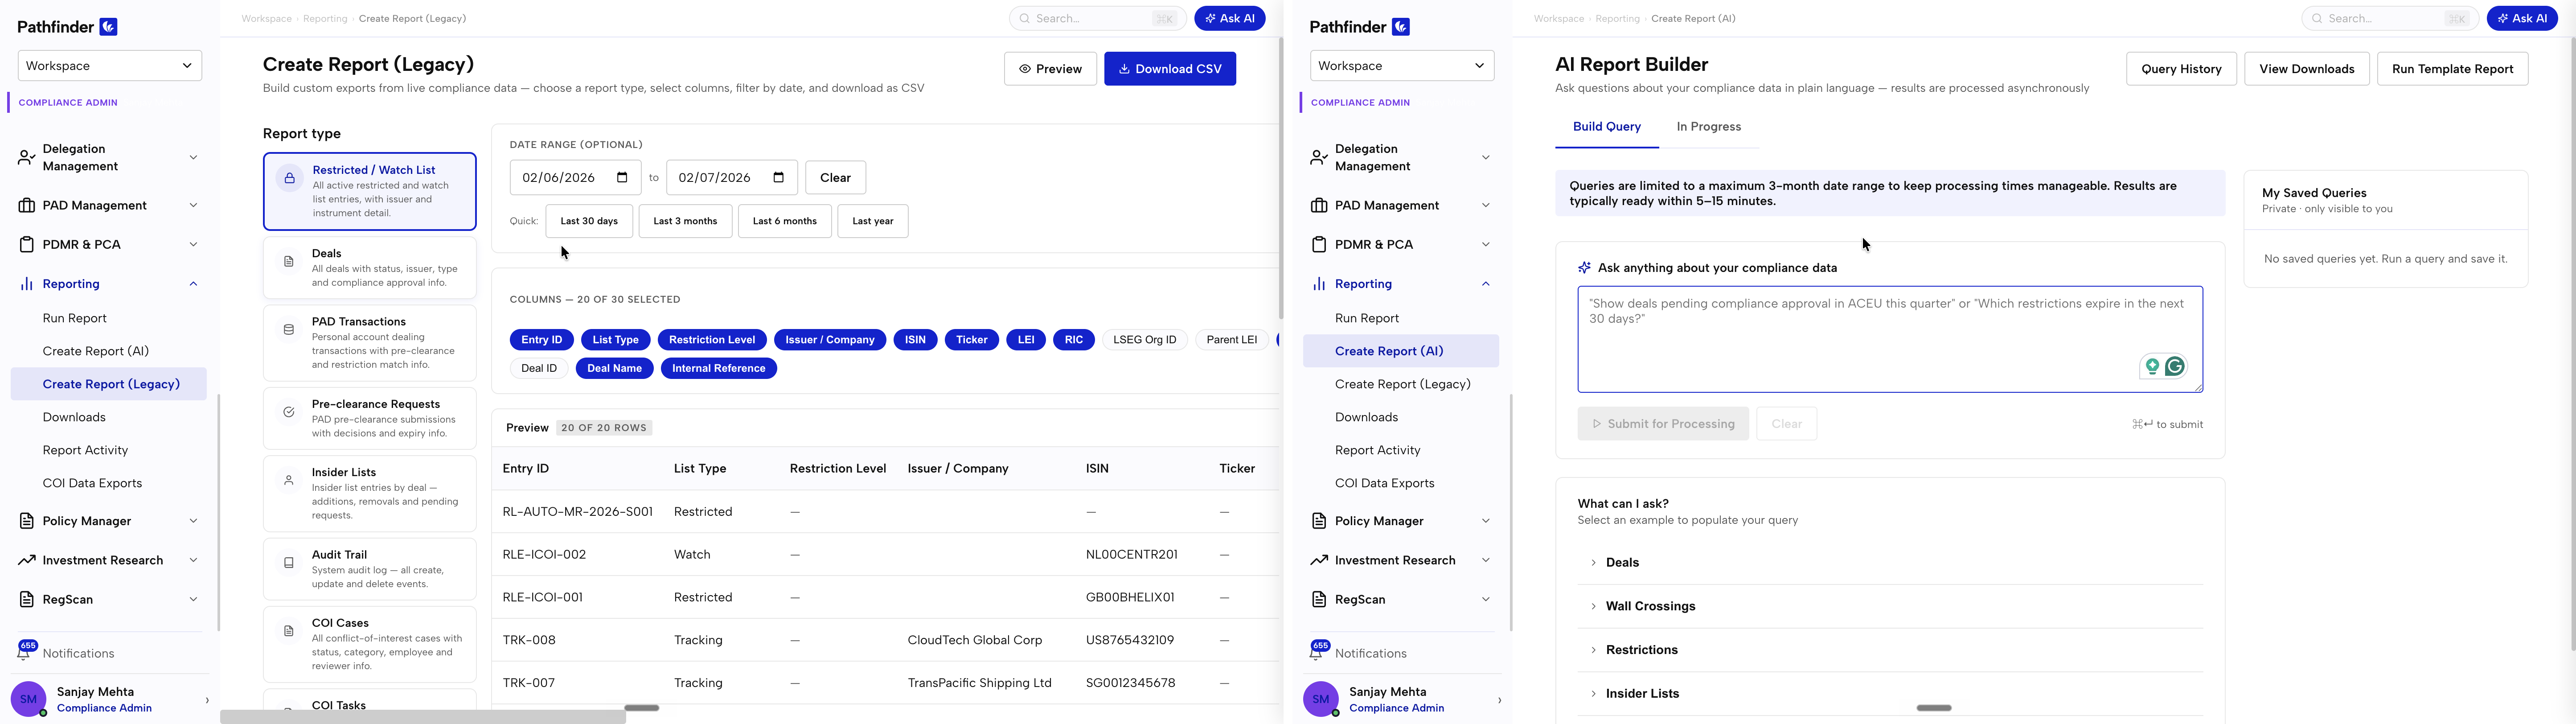Select the Last 3 months quick range

tap(685, 221)
